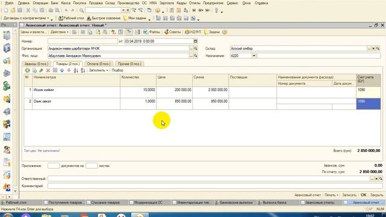386x217 pixels.
Task: Delete the row with red X icon
Action: [x=48, y=71]
